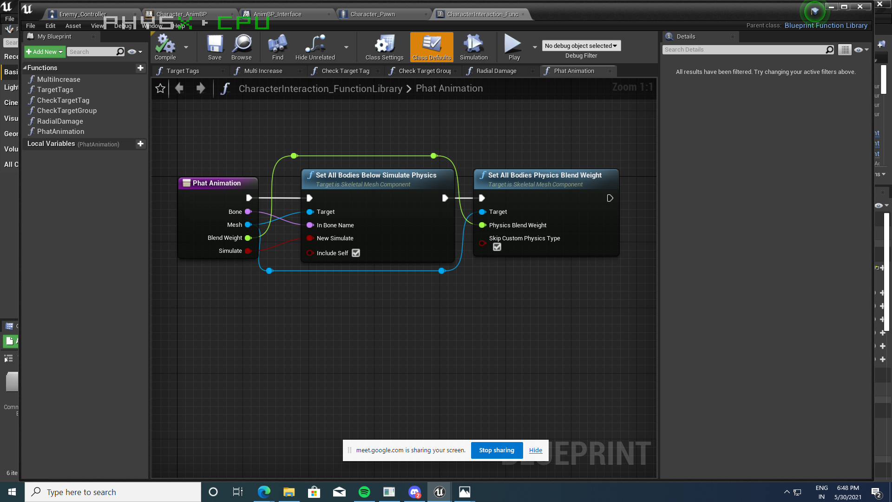The image size is (892, 502).
Task: Open My Blueprint view options eye
Action: tap(132, 52)
